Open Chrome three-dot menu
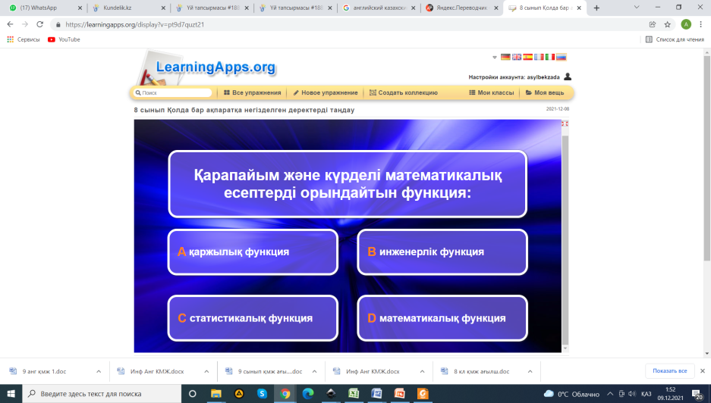Viewport: 711px width, 403px height. point(700,24)
